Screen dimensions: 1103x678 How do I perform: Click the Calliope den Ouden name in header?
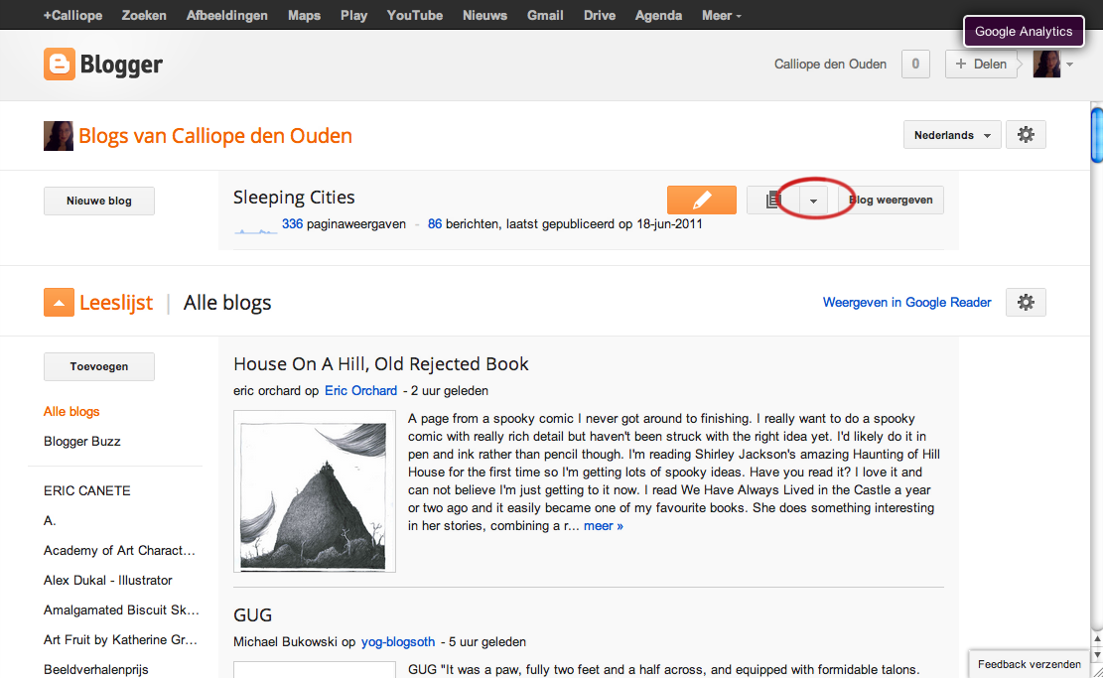tap(830, 64)
